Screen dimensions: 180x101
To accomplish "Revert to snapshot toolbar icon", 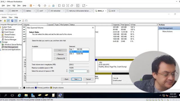I will (49, 6).
